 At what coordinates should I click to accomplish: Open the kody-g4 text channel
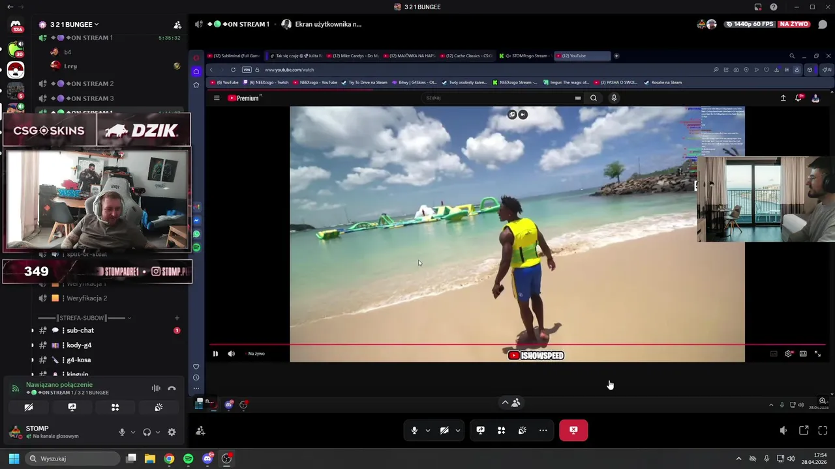tap(79, 345)
